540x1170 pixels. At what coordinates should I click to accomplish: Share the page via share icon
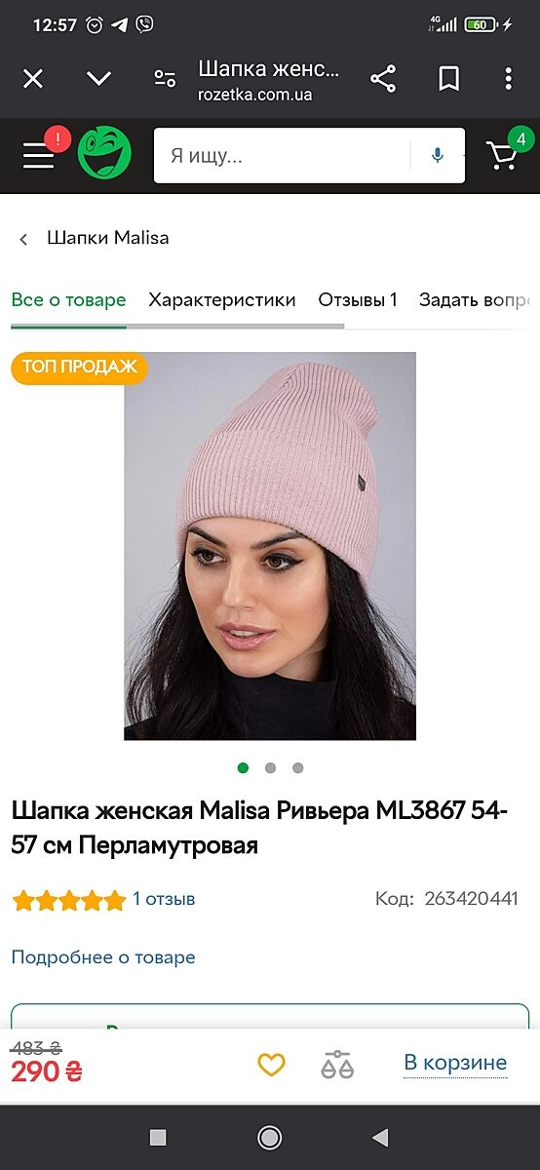pos(383,79)
